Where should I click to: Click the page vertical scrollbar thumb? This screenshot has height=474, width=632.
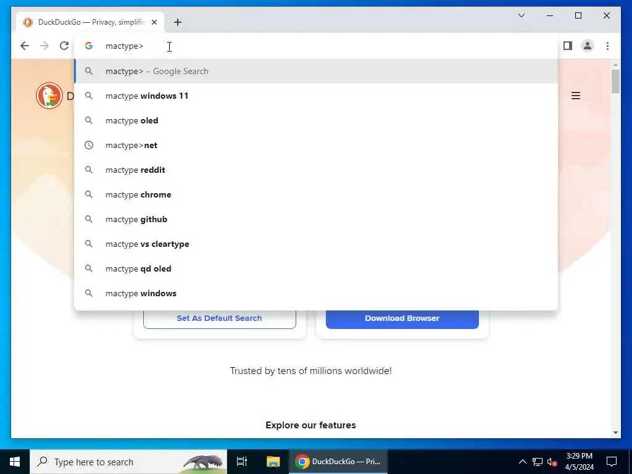pos(615,81)
